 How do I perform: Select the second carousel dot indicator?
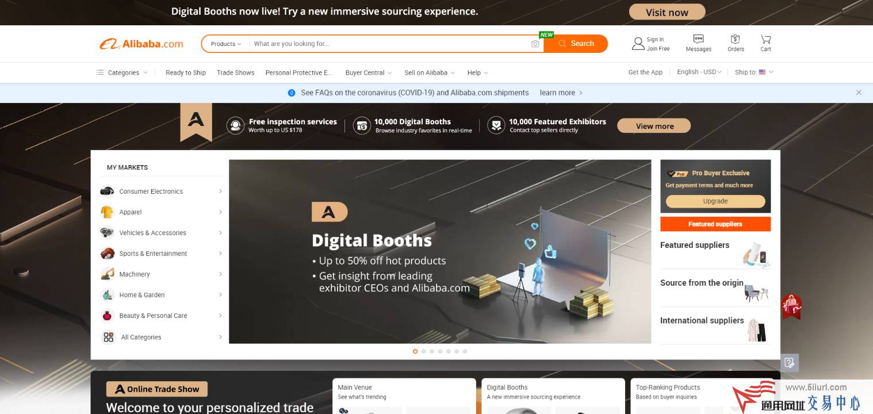click(424, 351)
